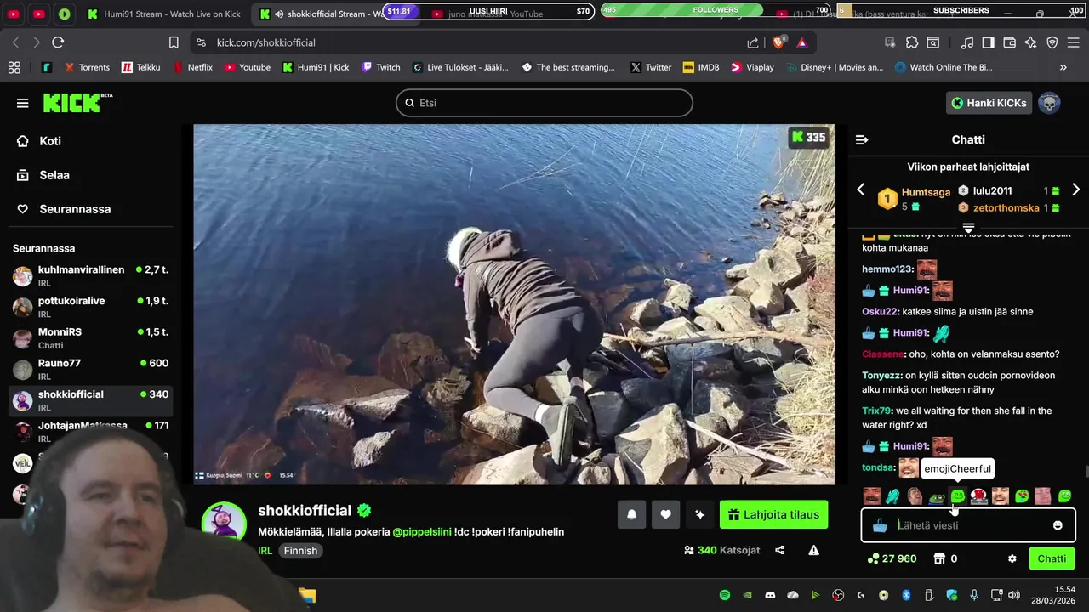Go to Koti home page
The height and width of the screenshot is (612, 1089).
pyautogui.click(x=39, y=141)
